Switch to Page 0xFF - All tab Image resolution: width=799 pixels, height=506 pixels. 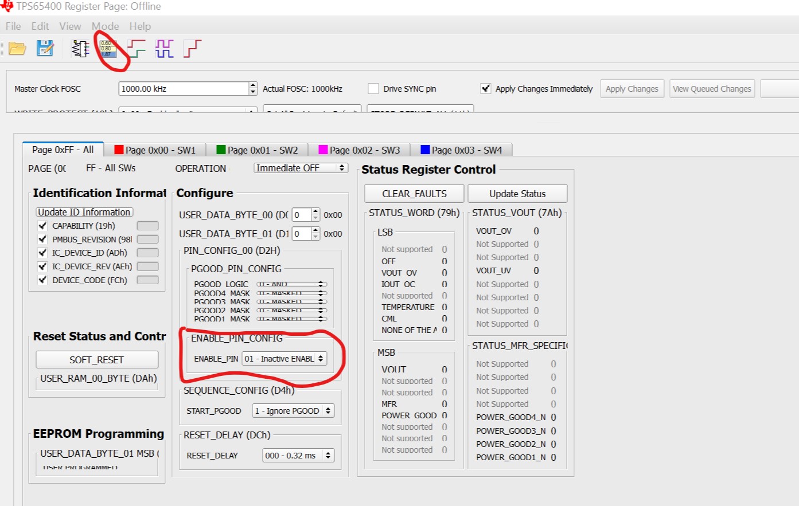click(63, 150)
